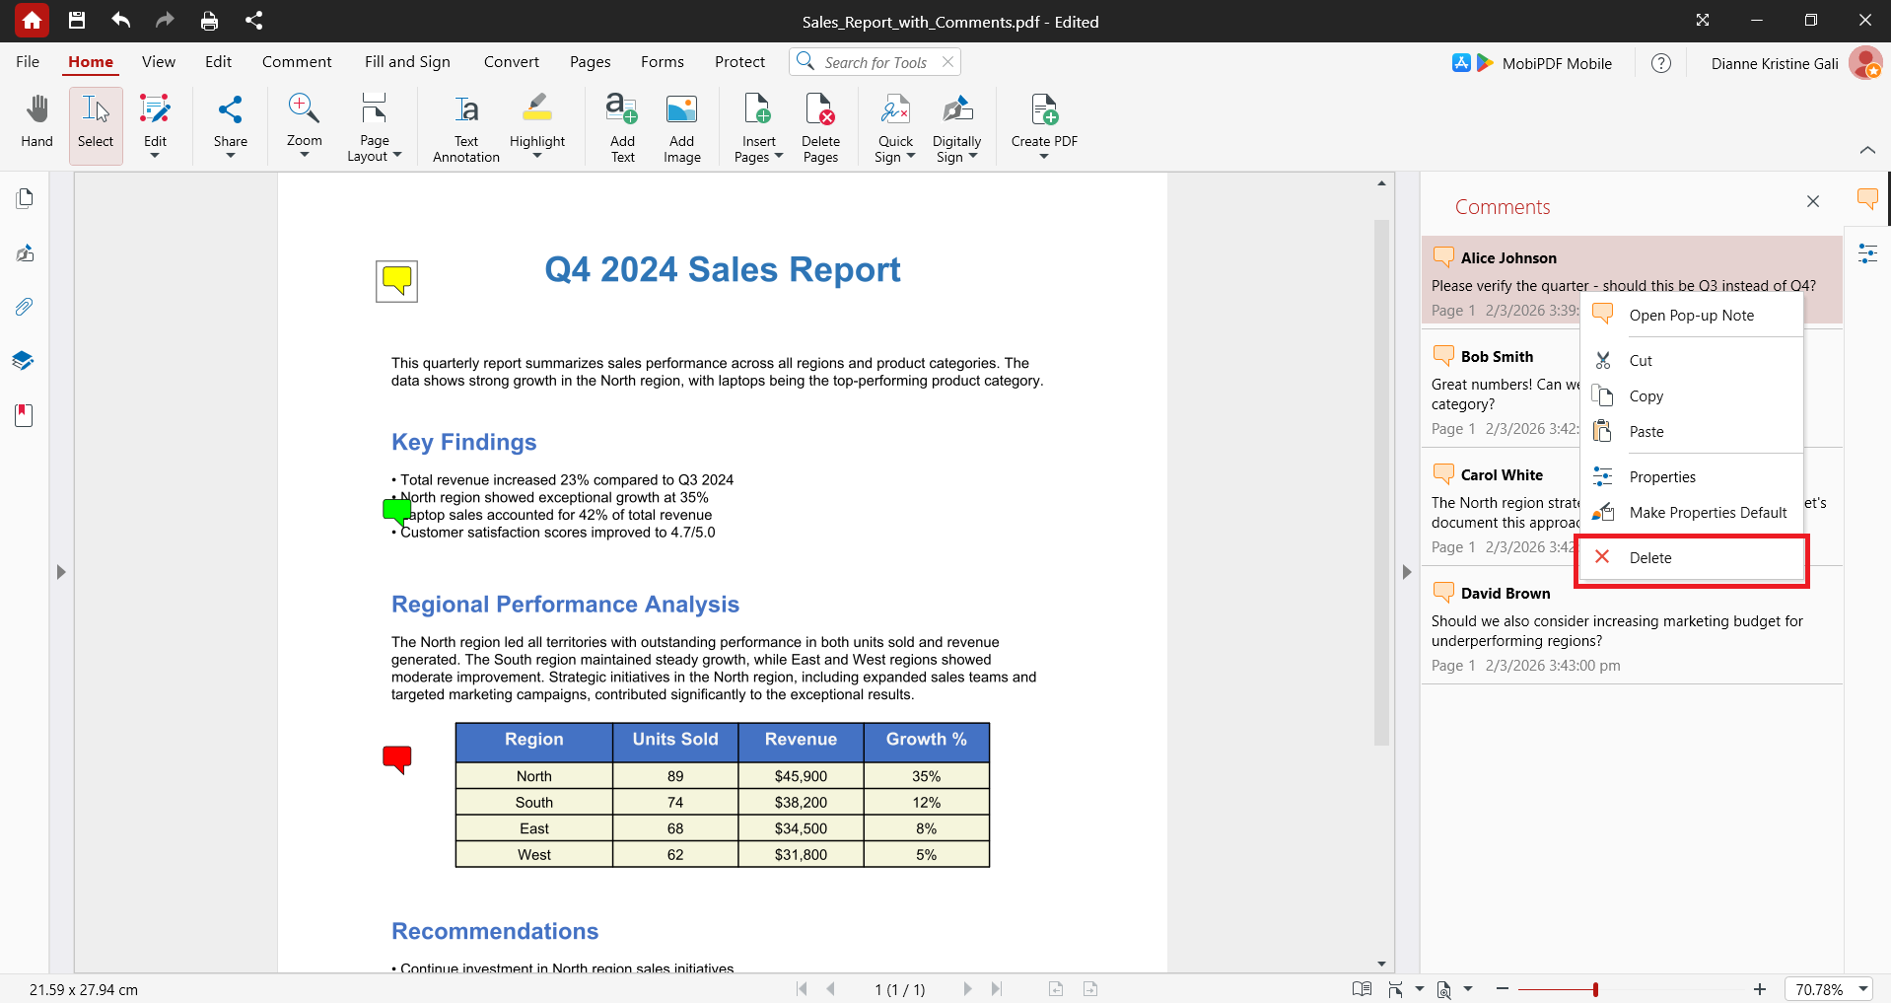Viewport: 1891px width, 1003px height.
Task: Click the Text Annotation tool
Action: click(x=466, y=126)
